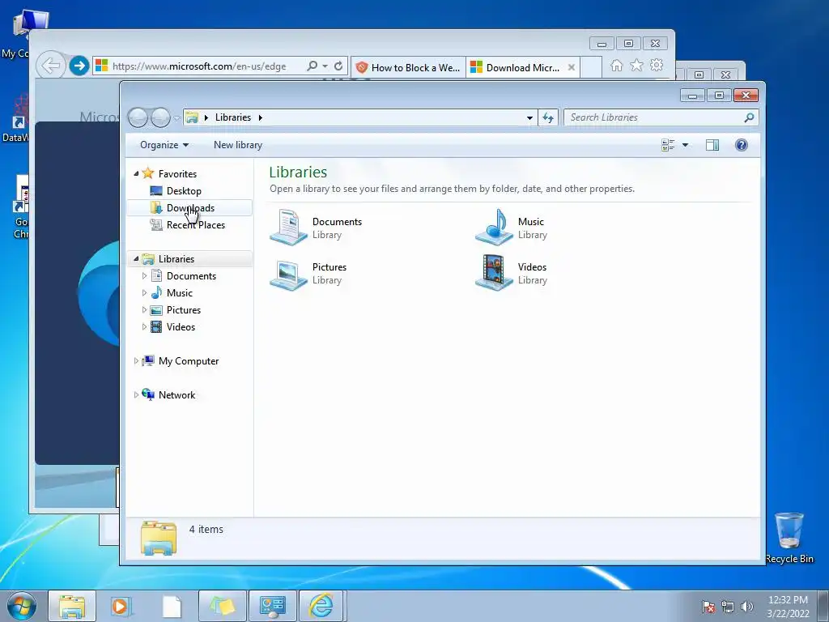This screenshot has height=622, width=829.
Task: Click New library in the toolbar
Action: coord(238,145)
